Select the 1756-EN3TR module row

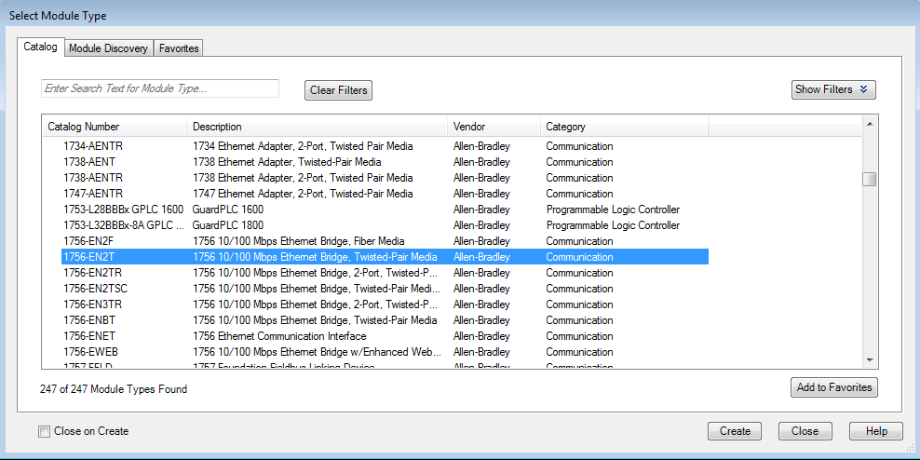tap(385, 304)
